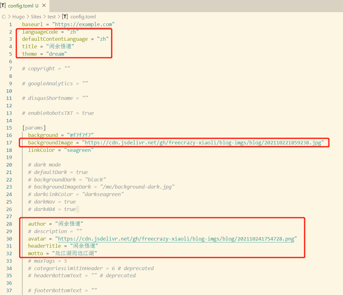This screenshot has width=343, height=295.
Task: Follow the backgroundImage jsdelivr URL link
Action: pyautogui.click(x=203, y=143)
